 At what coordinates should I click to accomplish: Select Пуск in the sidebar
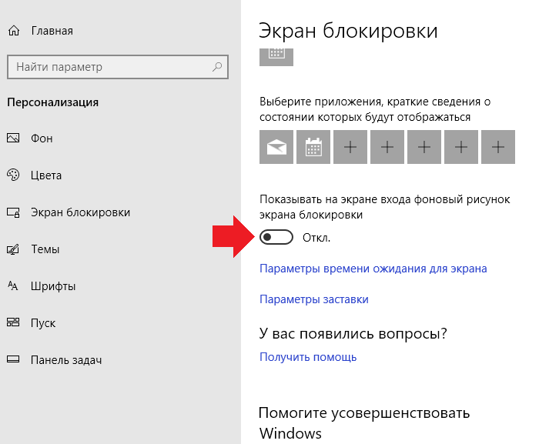43,323
